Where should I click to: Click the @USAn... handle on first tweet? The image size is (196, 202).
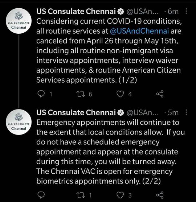pyautogui.click(x=143, y=11)
